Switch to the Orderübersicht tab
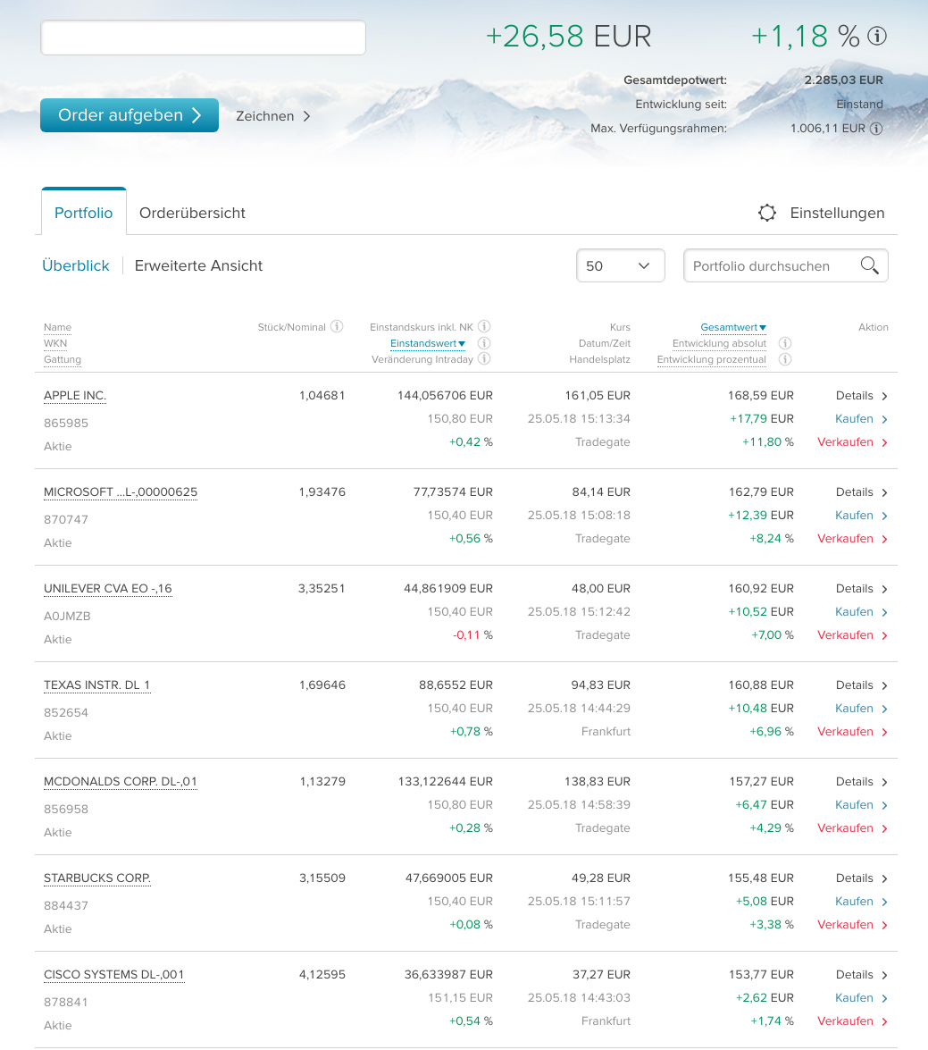The image size is (928, 1050). (x=192, y=213)
